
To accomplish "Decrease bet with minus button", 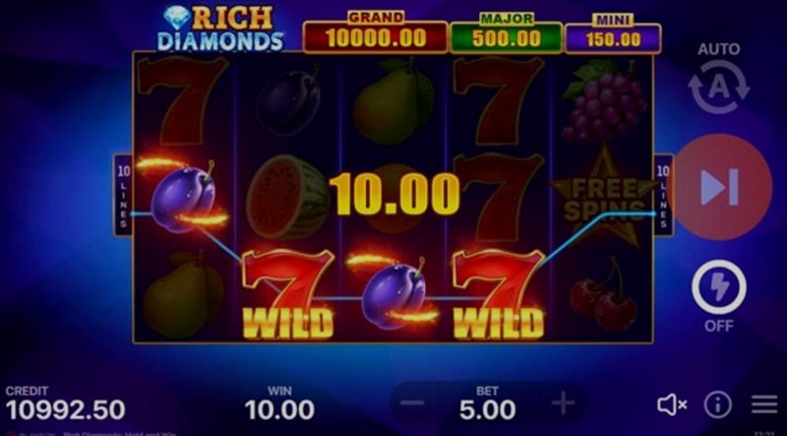I will (x=412, y=403).
